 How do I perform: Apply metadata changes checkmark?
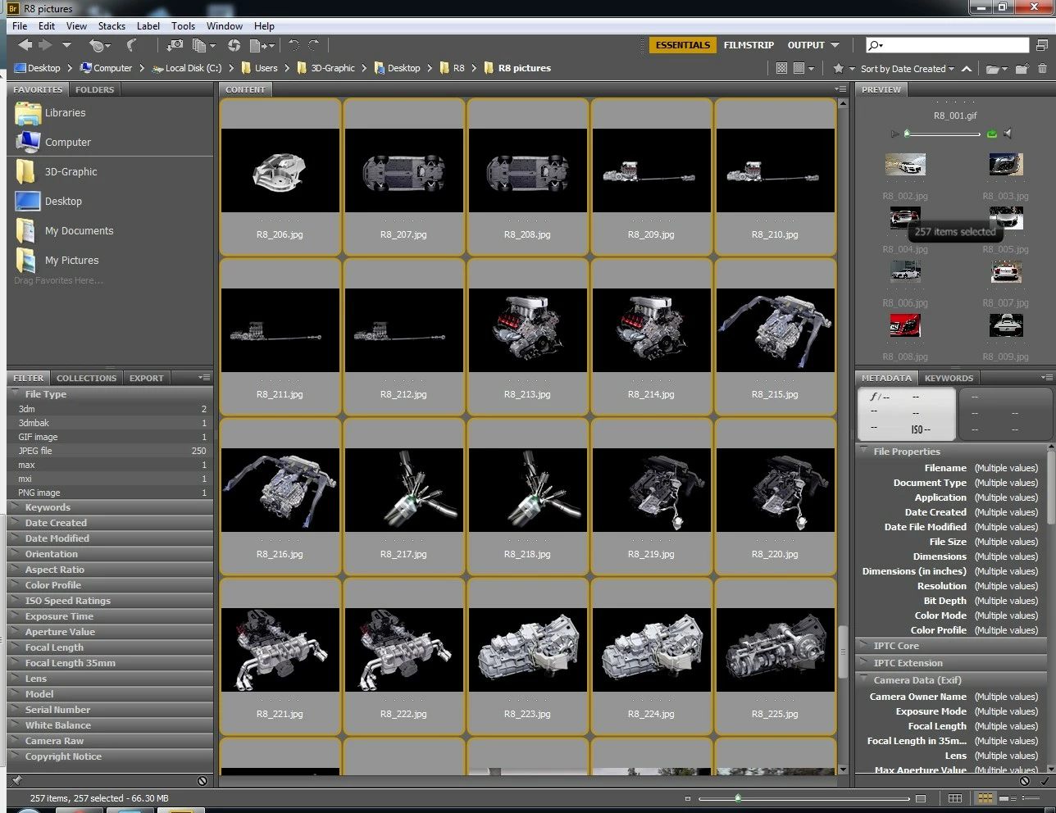[x=1044, y=781]
